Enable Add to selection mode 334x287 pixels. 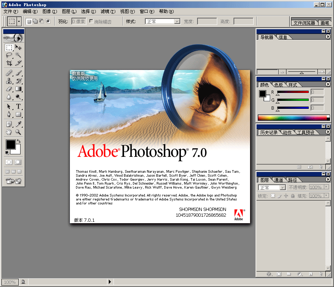pos(35,21)
